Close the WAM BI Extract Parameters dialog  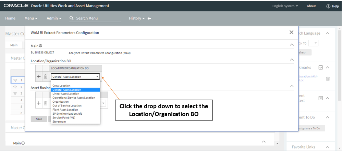pos(291,32)
